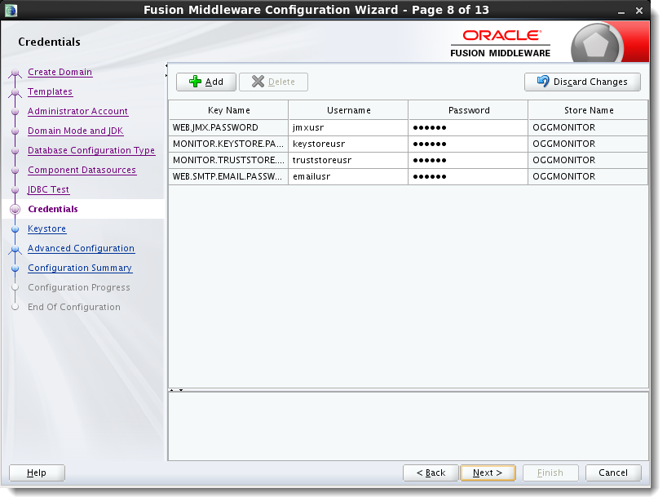Click the Delete button

tap(273, 82)
